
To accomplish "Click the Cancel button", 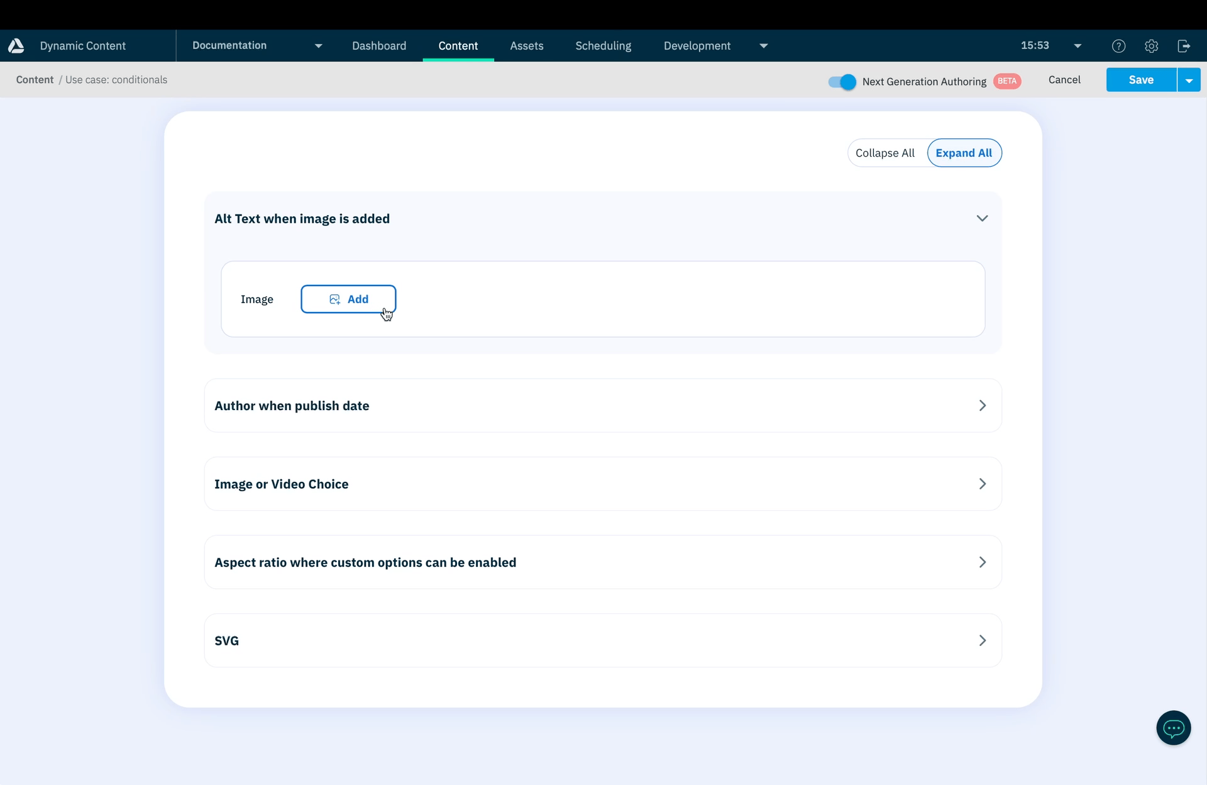I will pyautogui.click(x=1064, y=80).
